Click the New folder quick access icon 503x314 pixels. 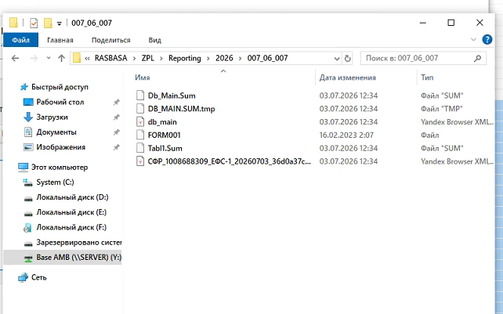click(x=48, y=23)
